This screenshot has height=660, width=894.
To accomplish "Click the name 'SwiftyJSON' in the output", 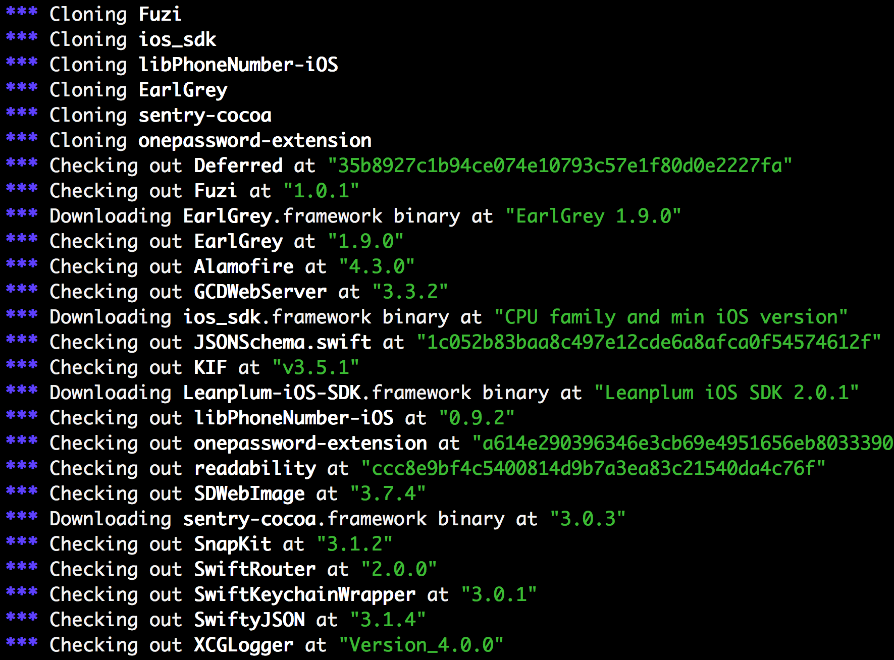I will pos(249,620).
